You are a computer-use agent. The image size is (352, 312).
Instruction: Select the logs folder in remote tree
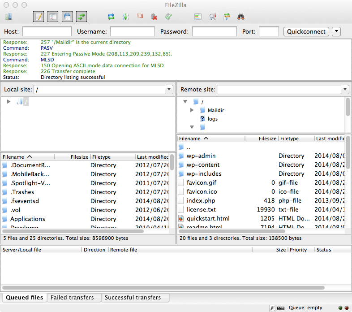click(213, 119)
